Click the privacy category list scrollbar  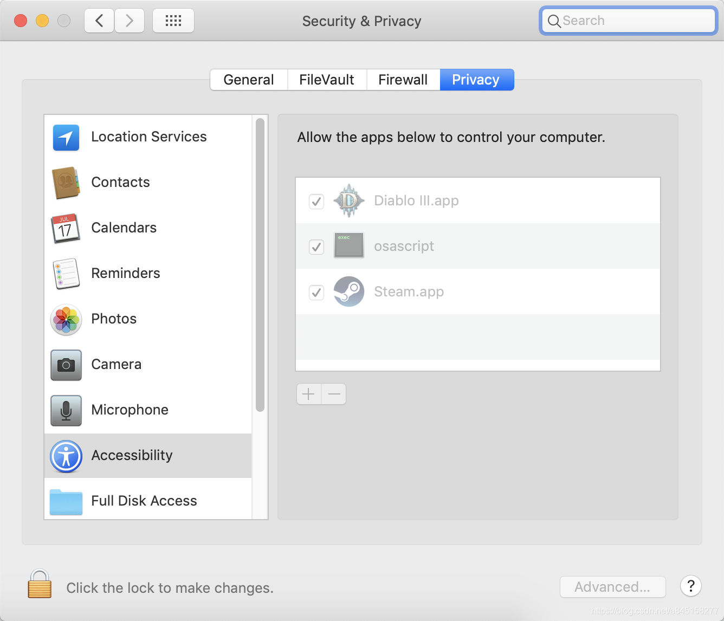click(260, 266)
